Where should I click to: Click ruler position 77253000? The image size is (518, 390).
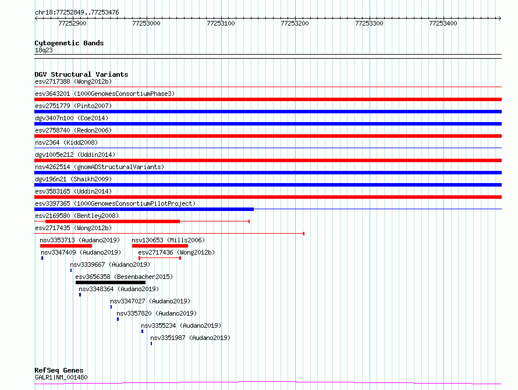(x=146, y=23)
